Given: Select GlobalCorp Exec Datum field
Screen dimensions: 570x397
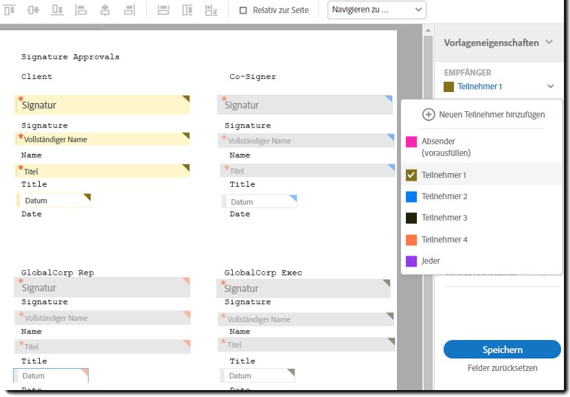Looking at the screenshot, I should pyautogui.click(x=258, y=376).
